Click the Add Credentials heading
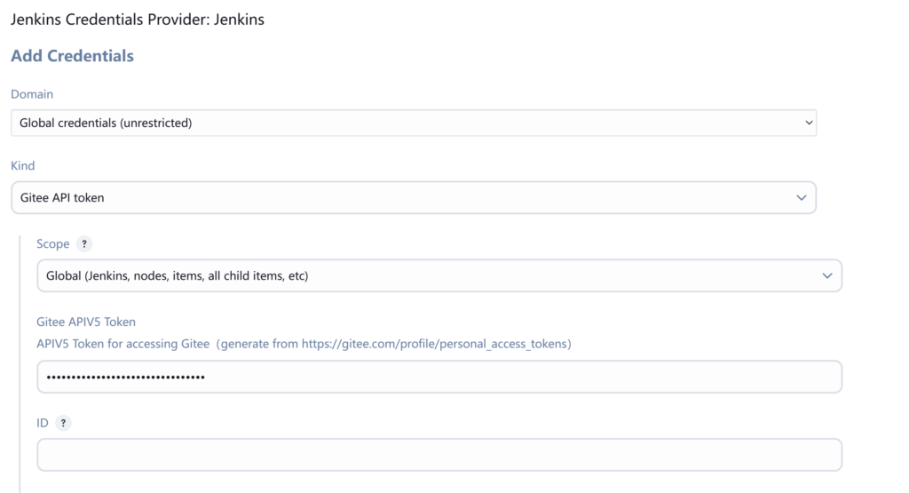 (x=72, y=56)
